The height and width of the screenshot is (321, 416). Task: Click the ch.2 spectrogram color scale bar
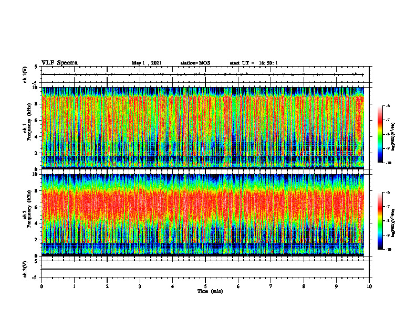point(380,221)
